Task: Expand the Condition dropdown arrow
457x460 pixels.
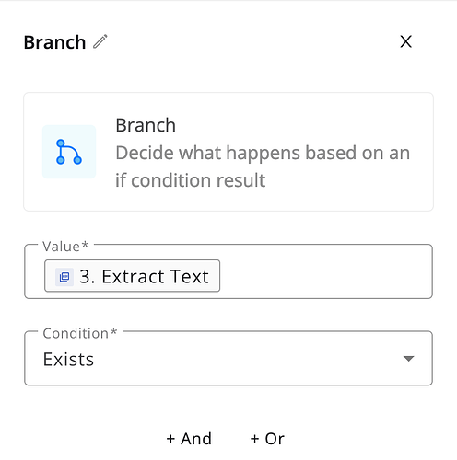Action: coord(408,358)
